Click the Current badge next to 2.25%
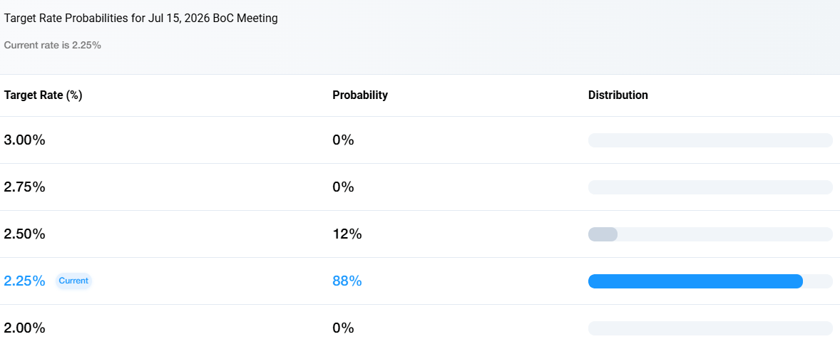This screenshot has width=840, height=344. click(x=73, y=281)
